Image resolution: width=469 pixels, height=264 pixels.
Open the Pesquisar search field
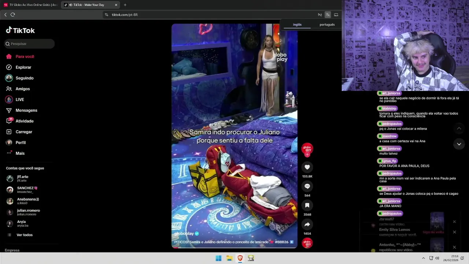tap(29, 44)
